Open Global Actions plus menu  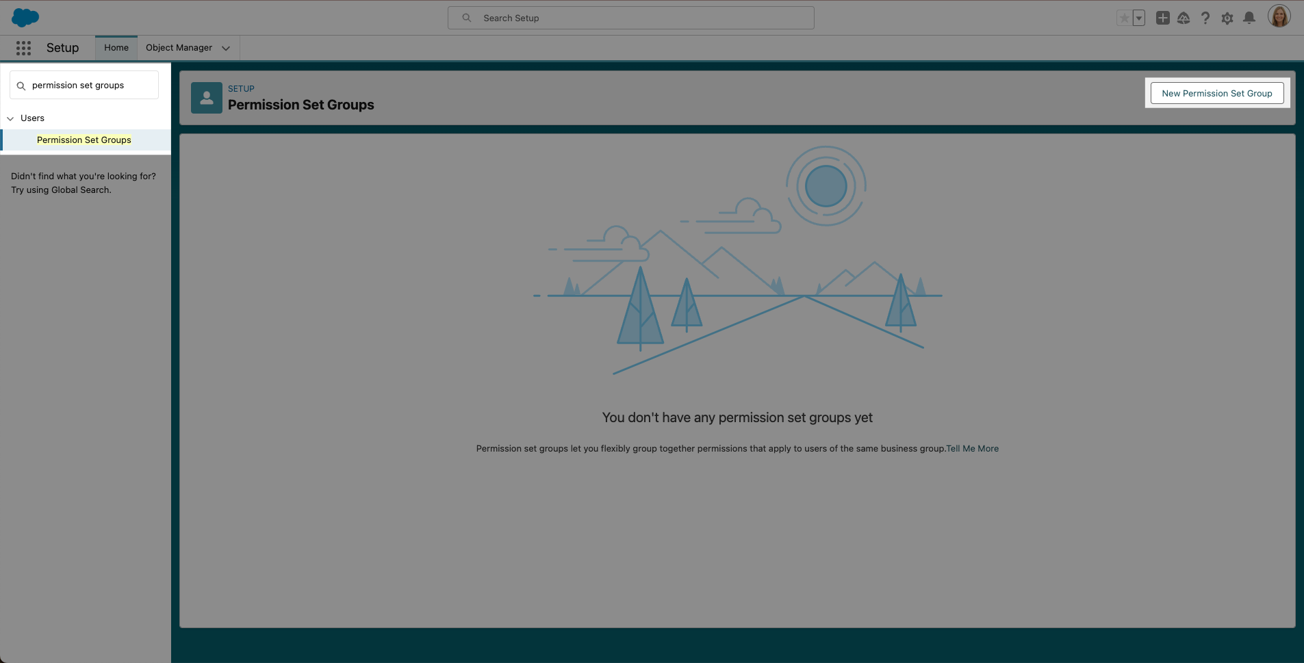1162,18
